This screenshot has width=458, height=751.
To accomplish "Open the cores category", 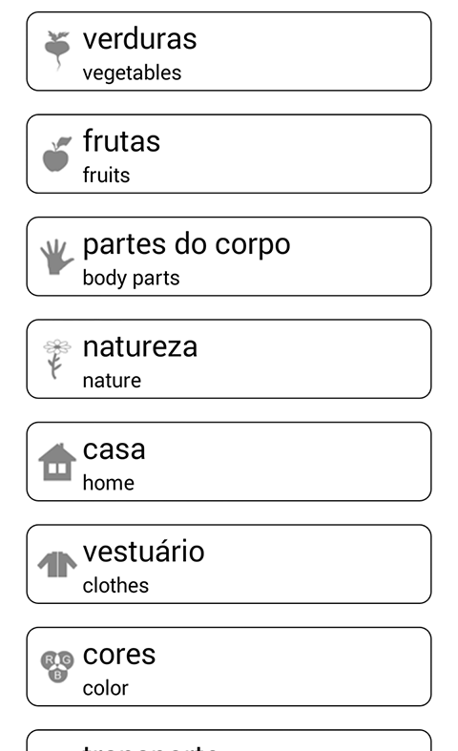I will [x=229, y=666].
